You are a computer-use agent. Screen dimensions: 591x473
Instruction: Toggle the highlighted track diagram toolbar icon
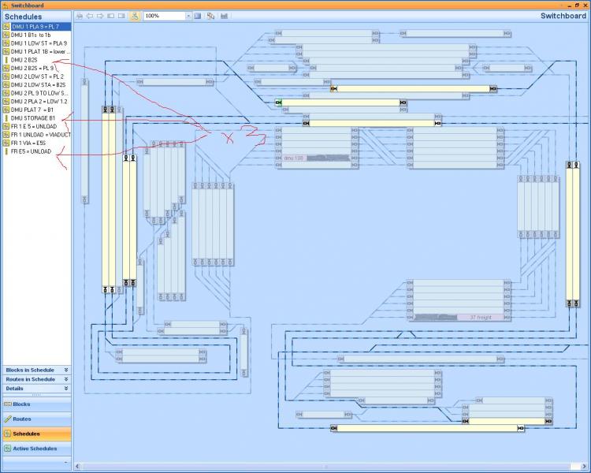[x=135, y=16]
